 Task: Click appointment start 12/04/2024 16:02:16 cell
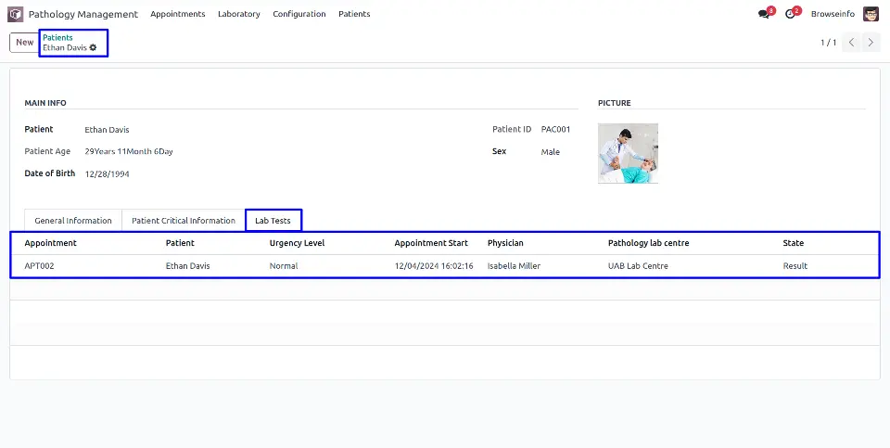pyautogui.click(x=434, y=265)
